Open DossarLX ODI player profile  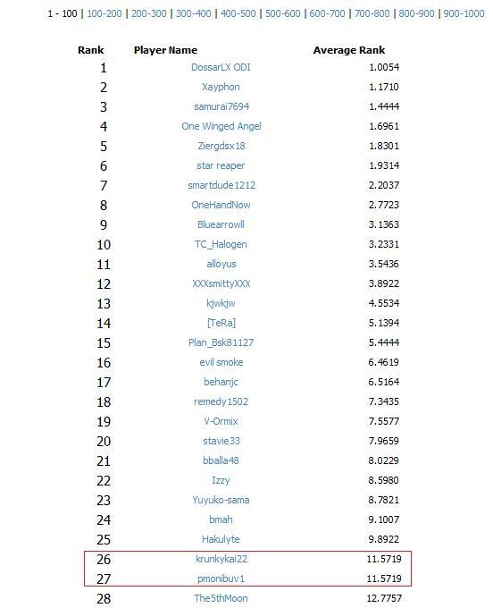[x=221, y=67]
